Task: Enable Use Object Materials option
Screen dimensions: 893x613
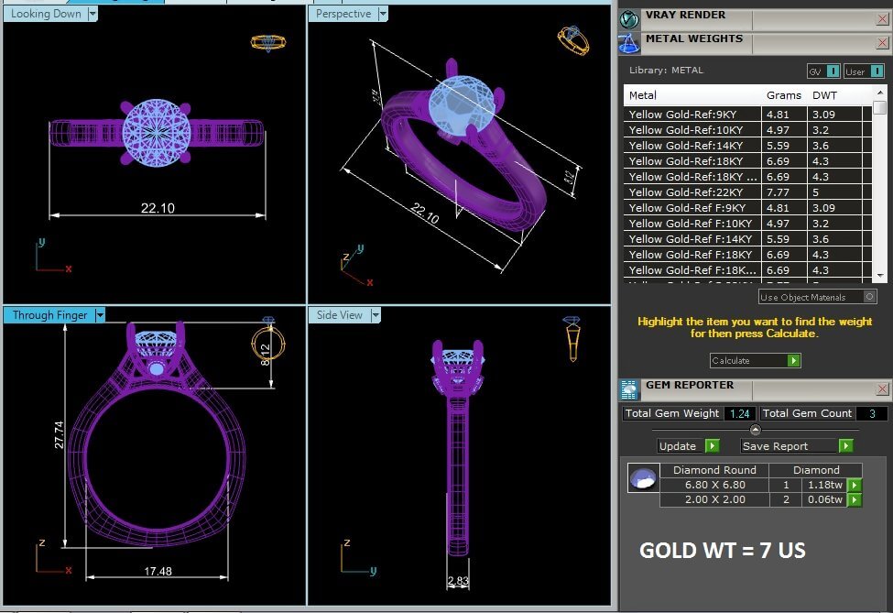Action: (869, 297)
